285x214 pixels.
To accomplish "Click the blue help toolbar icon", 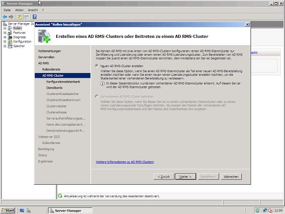I will (35, 17).
